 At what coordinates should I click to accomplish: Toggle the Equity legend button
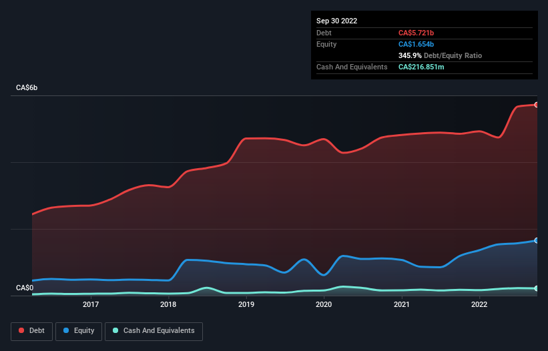click(79, 331)
